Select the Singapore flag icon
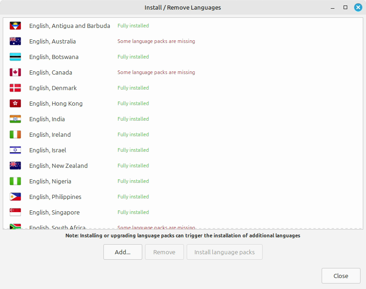366x289 pixels. pos(15,213)
